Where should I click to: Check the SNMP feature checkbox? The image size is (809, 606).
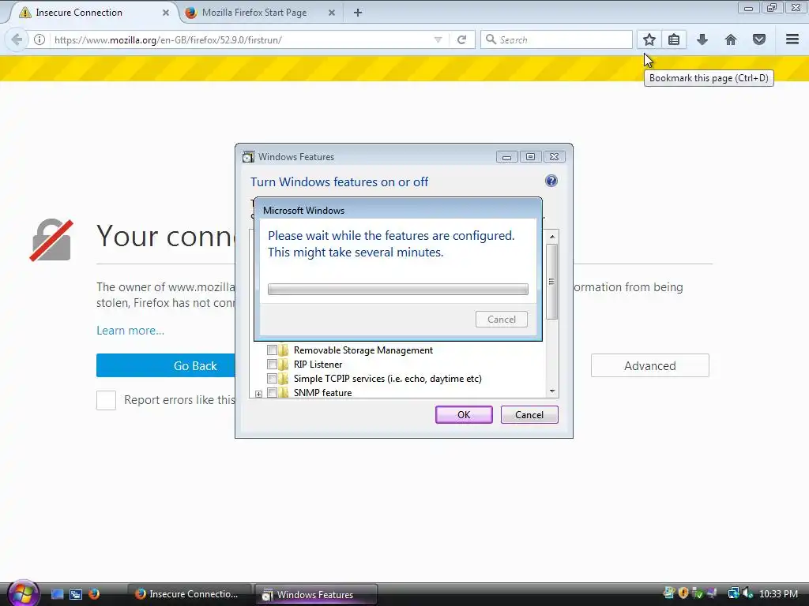point(272,393)
